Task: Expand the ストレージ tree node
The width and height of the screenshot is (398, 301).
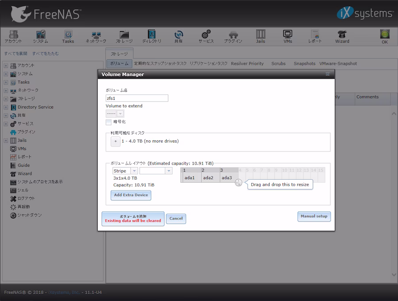Action: click(x=6, y=99)
